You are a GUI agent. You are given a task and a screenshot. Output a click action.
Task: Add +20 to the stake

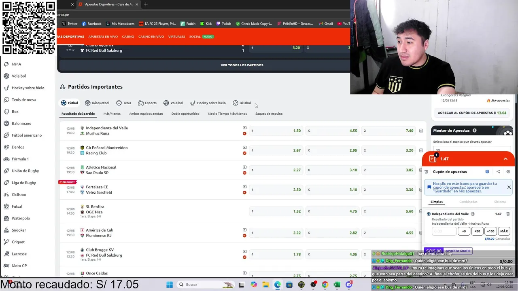pyautogui.click(x=477, y=231)
